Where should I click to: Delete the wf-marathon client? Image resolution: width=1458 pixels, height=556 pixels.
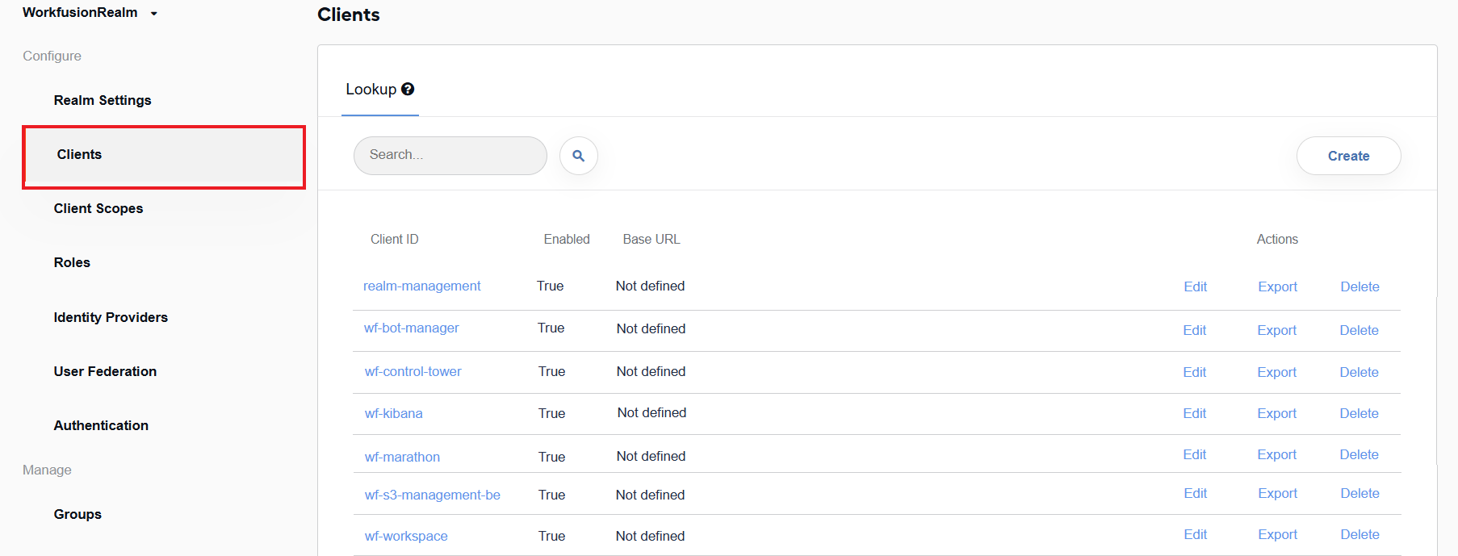click(x=1359, y=454)
